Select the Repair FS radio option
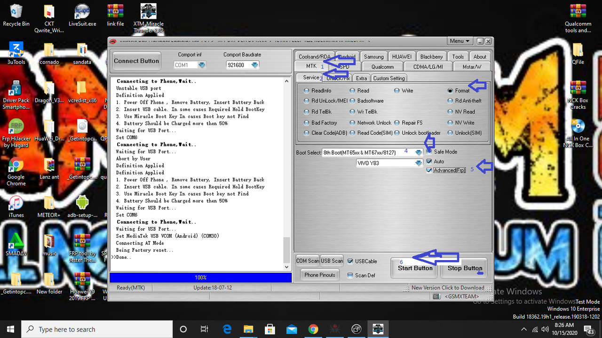This screenshot has height=338, width=602. 397,123
